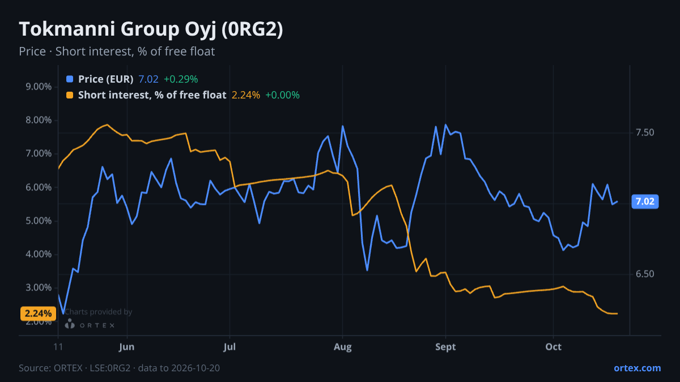Click the Sept x-axis label
This screenshot has height=382, width=680.
pos(445,346)
